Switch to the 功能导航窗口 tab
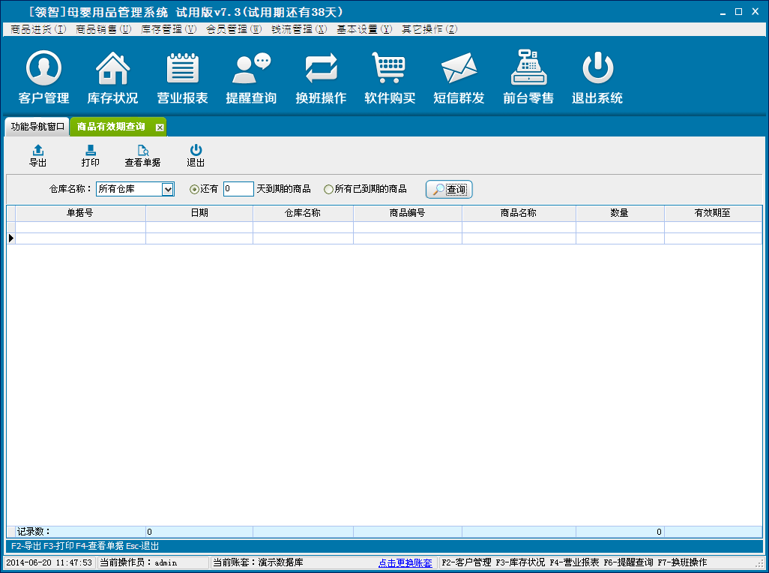 (x=37, y=127)
